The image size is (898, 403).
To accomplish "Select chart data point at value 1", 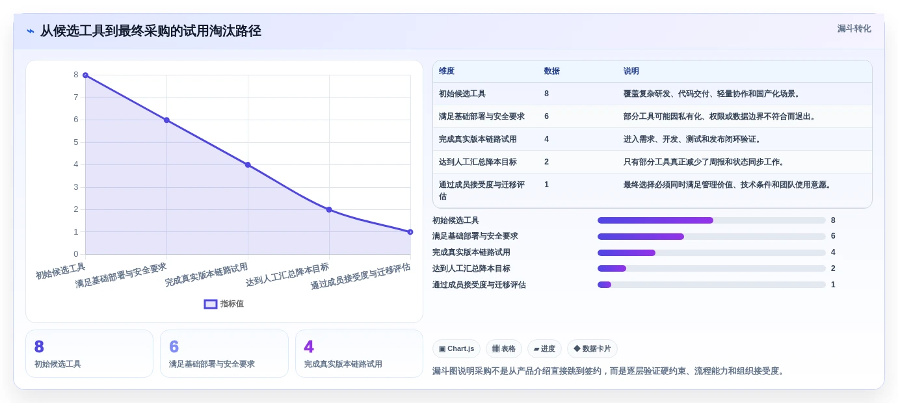I will coord(410,232).
